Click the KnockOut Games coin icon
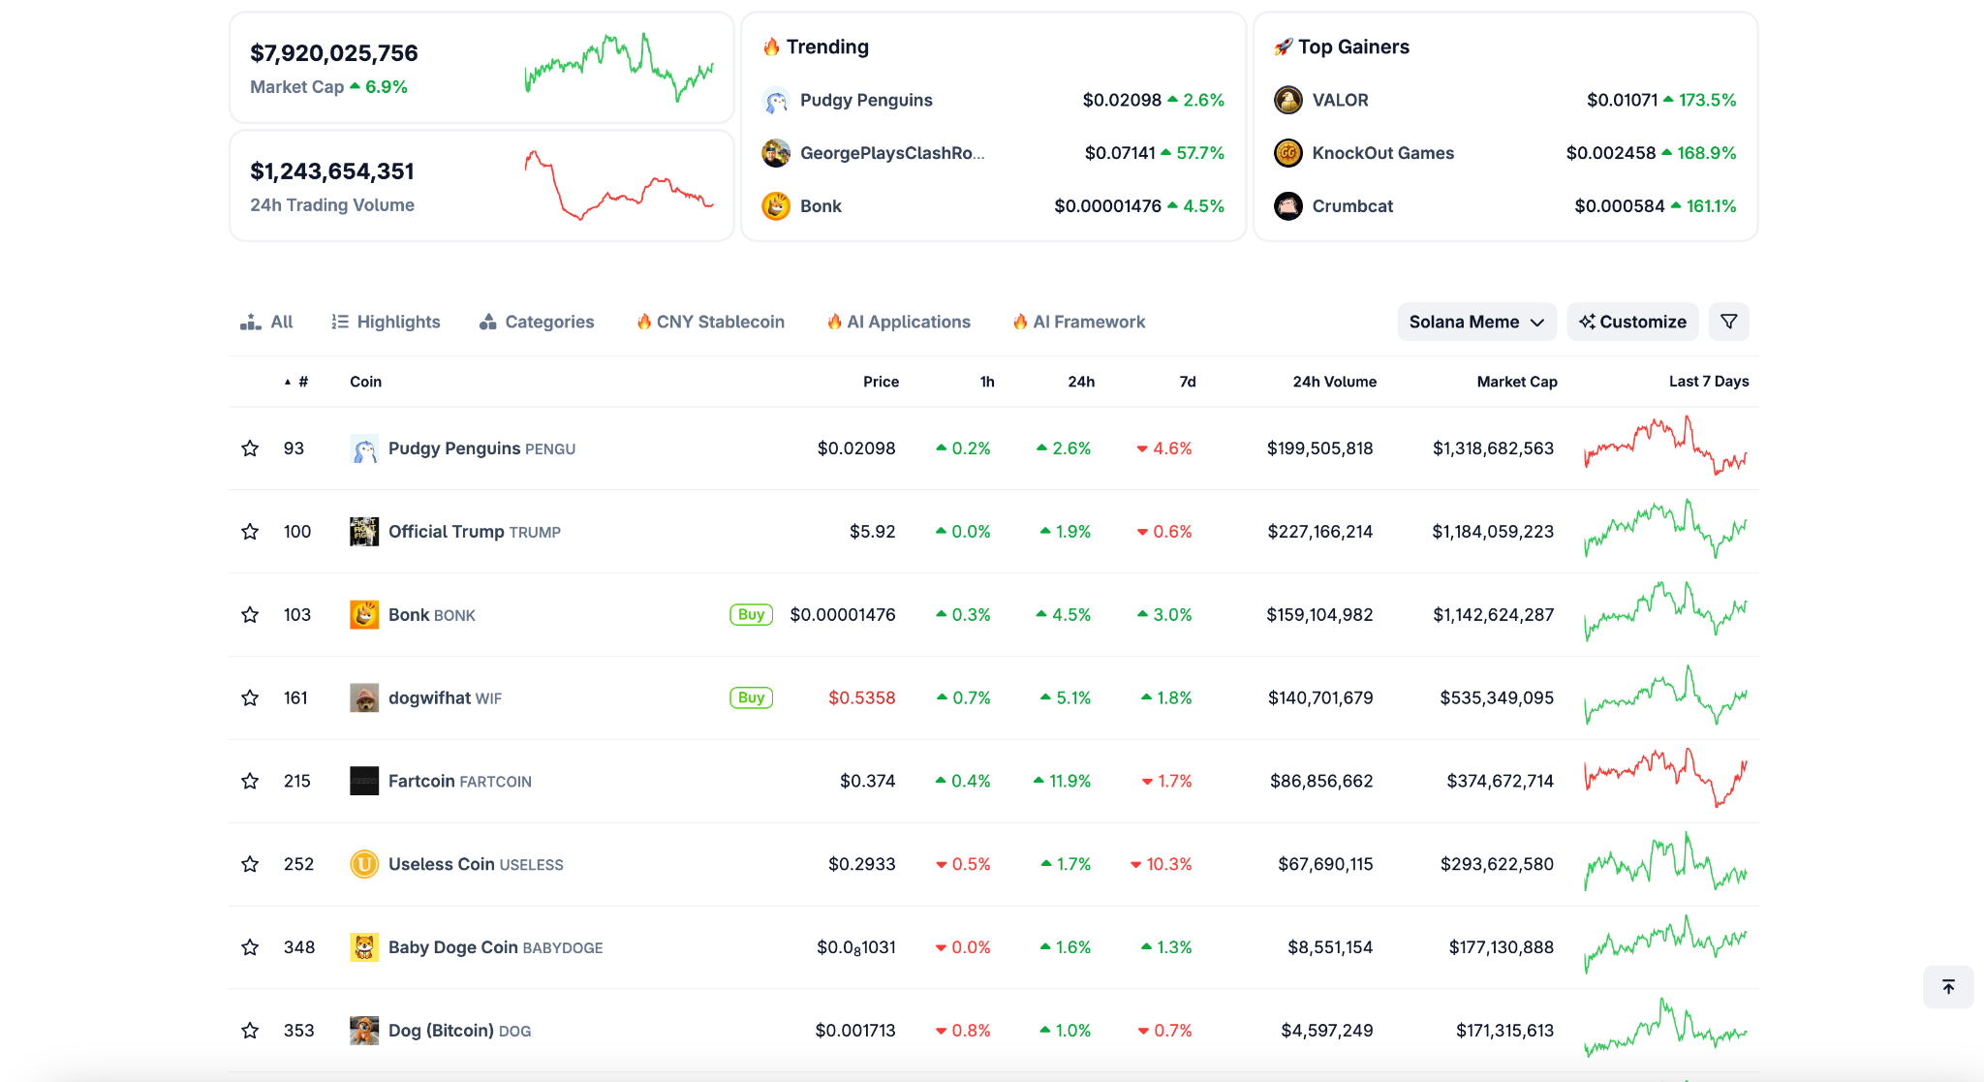The image size is (1984, 1082). (1288, 153)
